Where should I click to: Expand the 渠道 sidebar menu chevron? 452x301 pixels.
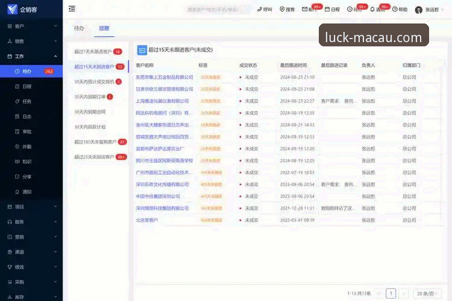[55, 252]
